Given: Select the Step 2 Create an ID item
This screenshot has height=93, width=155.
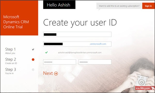Looking at the screenshot, I should coord(11,61).
